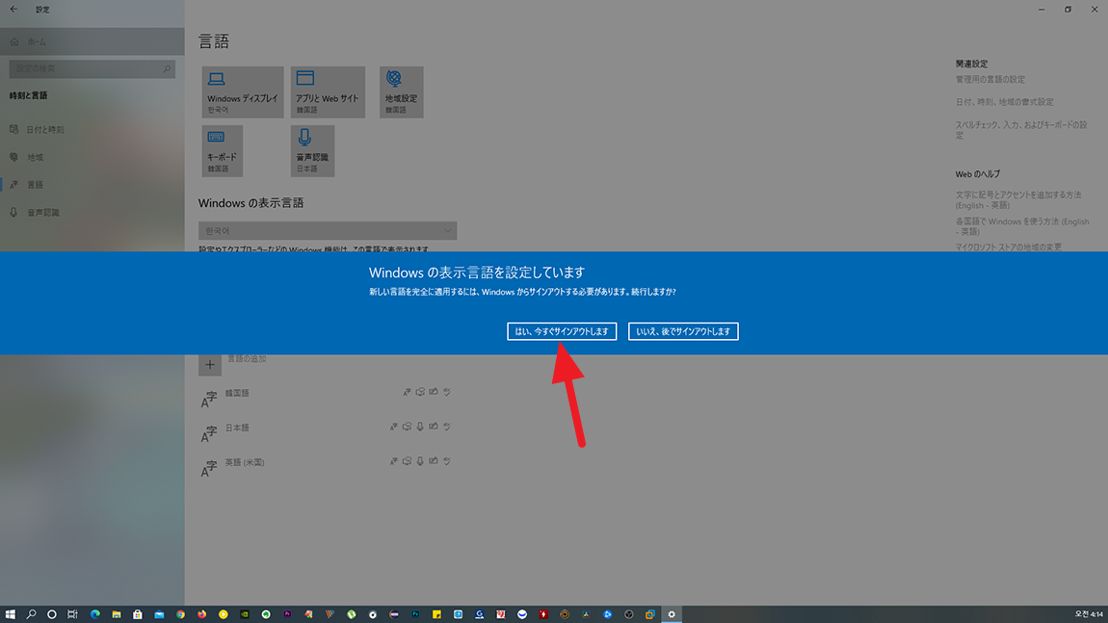Viewport: 1108px width, 623px height.
Task: Open NVIDIA icon on the taskbar
Action: pos(245,614)
